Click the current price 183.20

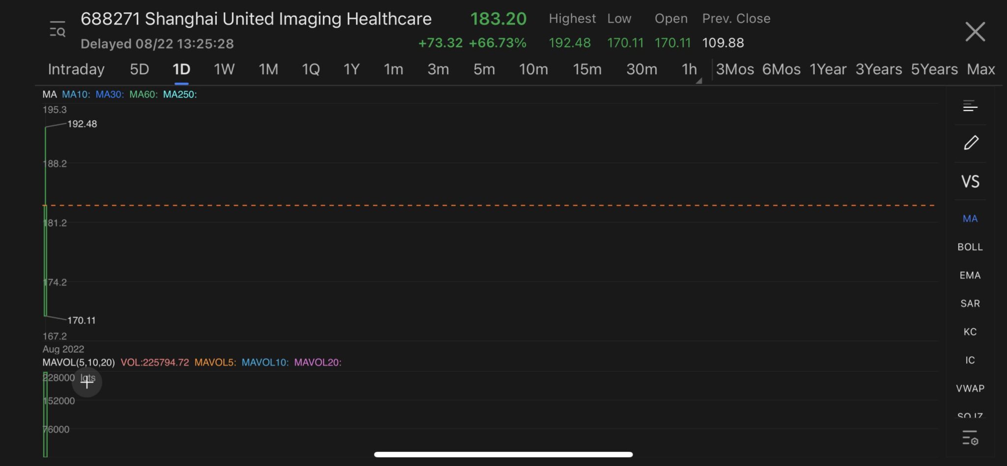pyautogui.click(x=498, y=19)
